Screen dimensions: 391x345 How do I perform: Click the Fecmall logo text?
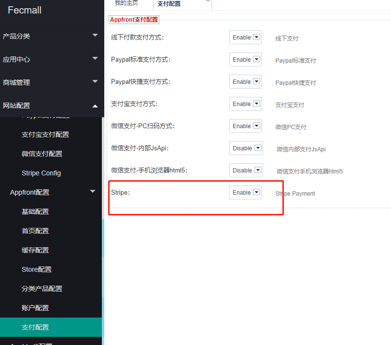pos(25,10)
